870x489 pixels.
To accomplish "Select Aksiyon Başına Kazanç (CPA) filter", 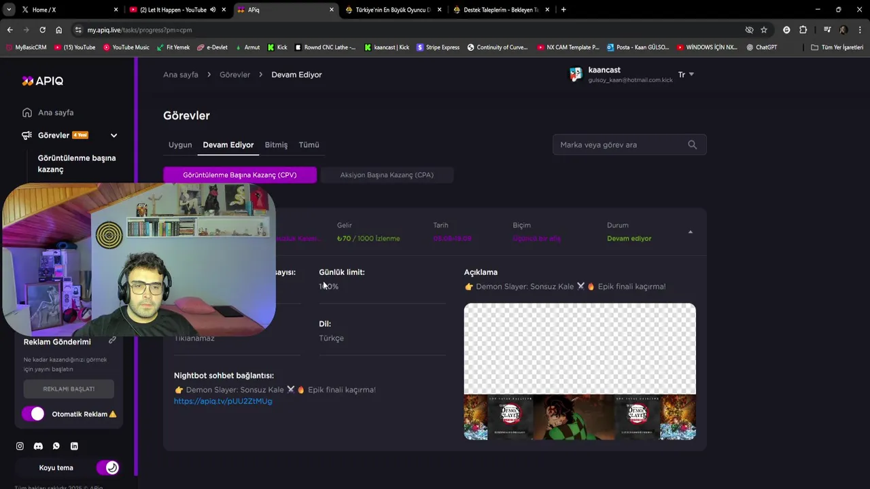I will click(387, 175).
